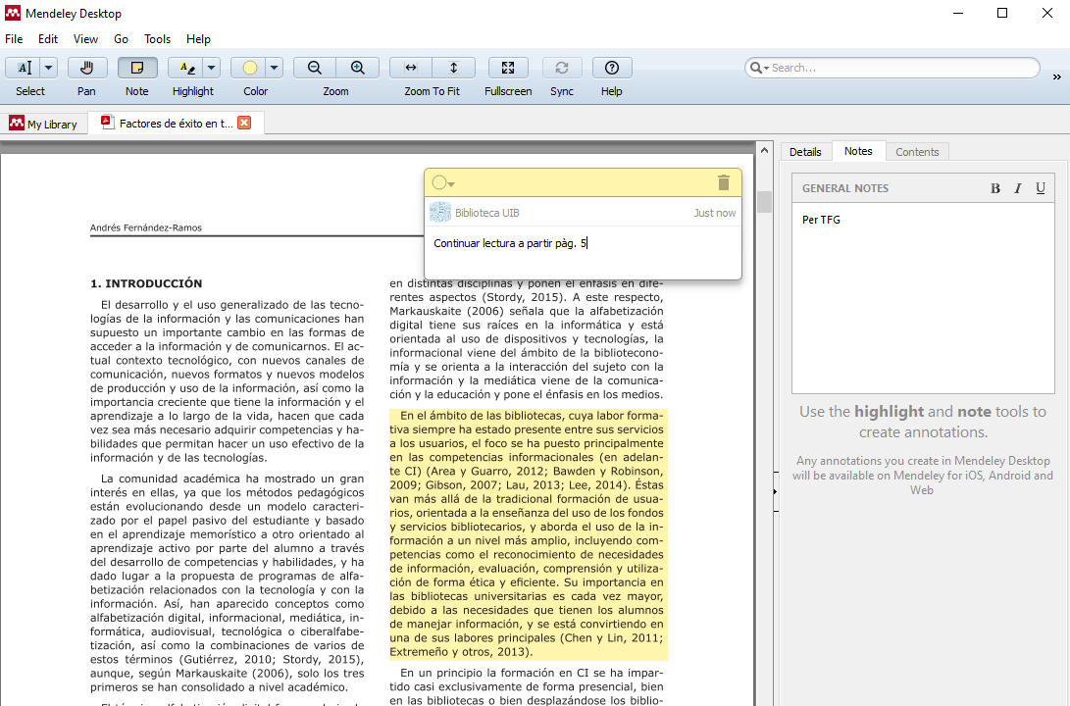This screenshot has width=1070, height=706.
Task: Click the 'Just now' note timestamp
Action: click(x=714, y=213)
